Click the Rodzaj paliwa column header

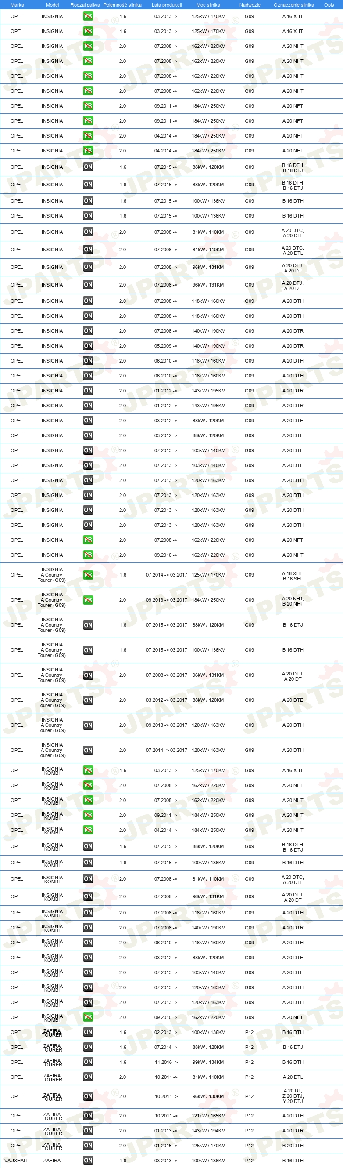85,5
